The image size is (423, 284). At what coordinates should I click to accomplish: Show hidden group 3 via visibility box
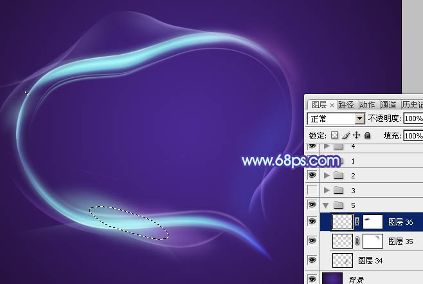tap(312, 190)
